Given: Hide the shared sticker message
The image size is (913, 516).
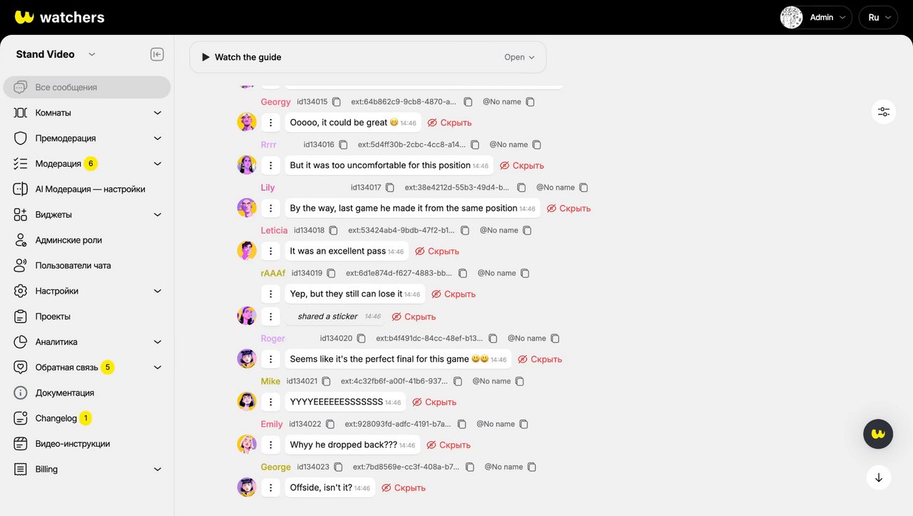Looking at the screenshot, I should (414, 316).
